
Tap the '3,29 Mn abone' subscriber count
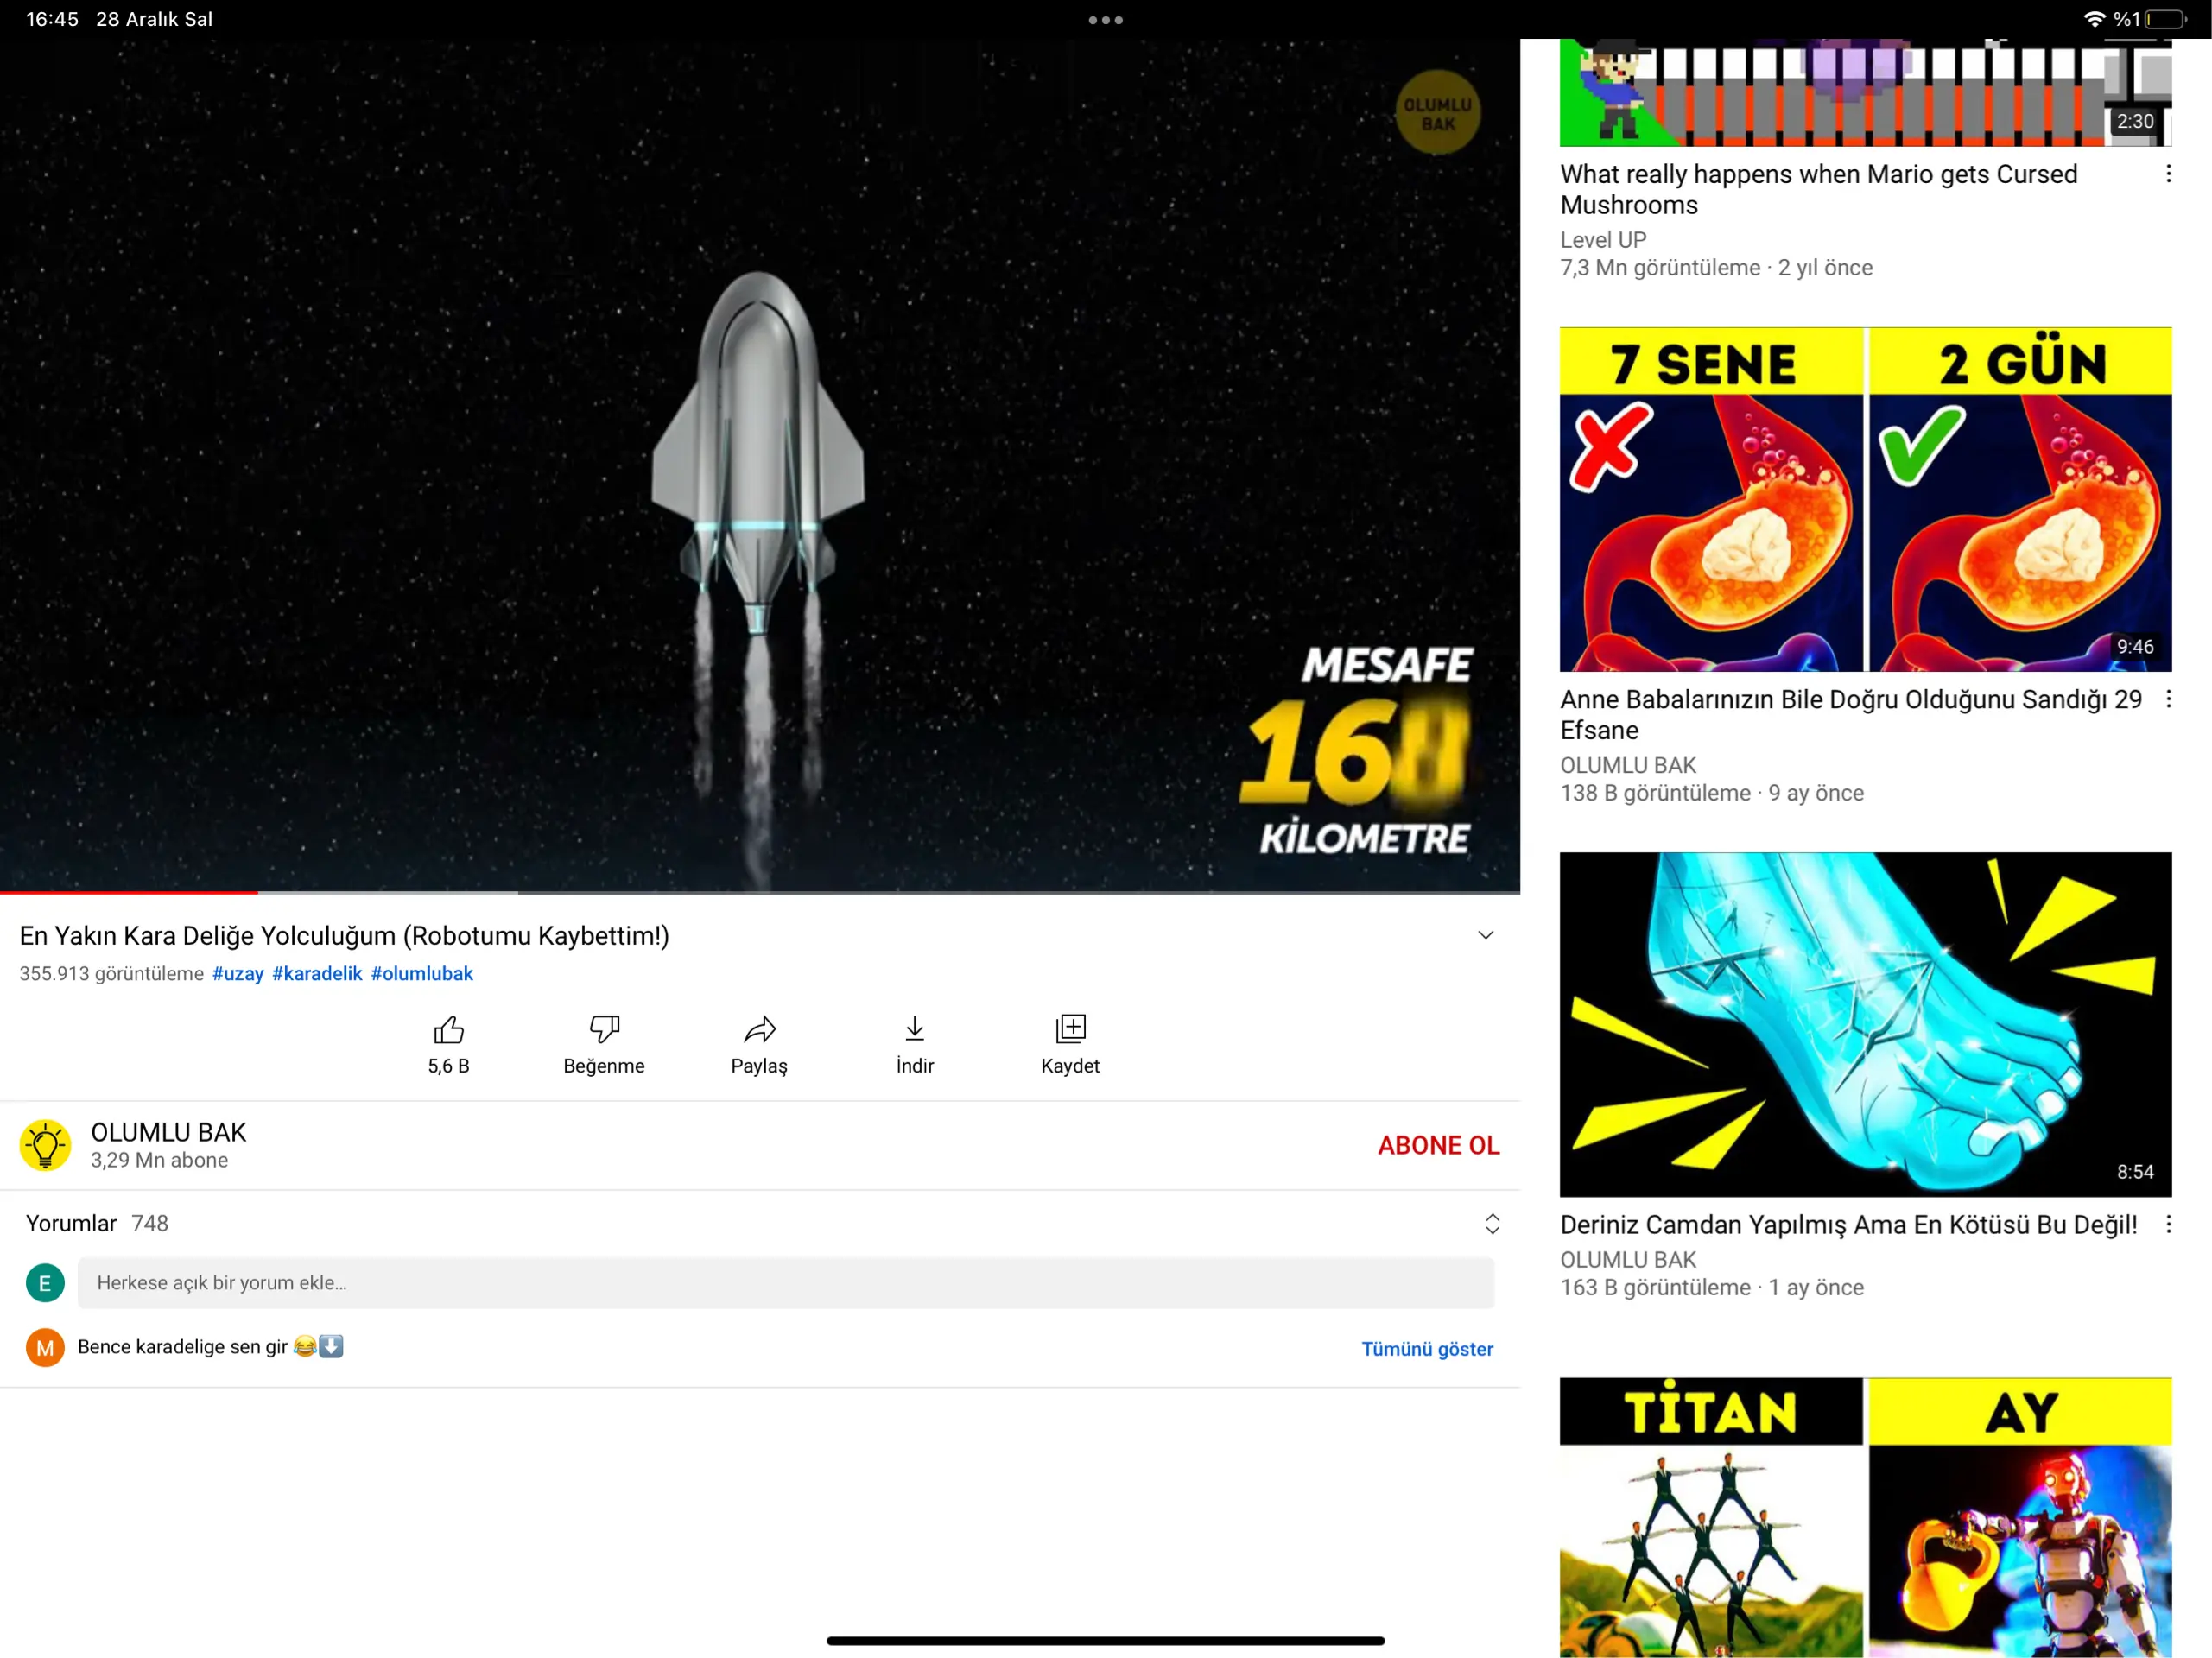159,1160
